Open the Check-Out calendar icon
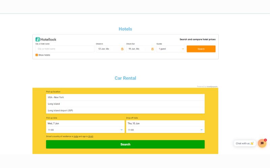The height and width of the screenshot is (168, 270). point(153,49)
